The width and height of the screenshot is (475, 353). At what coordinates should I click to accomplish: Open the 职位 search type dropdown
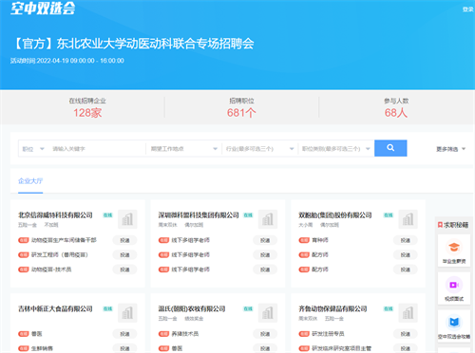[x=33, y=149]
